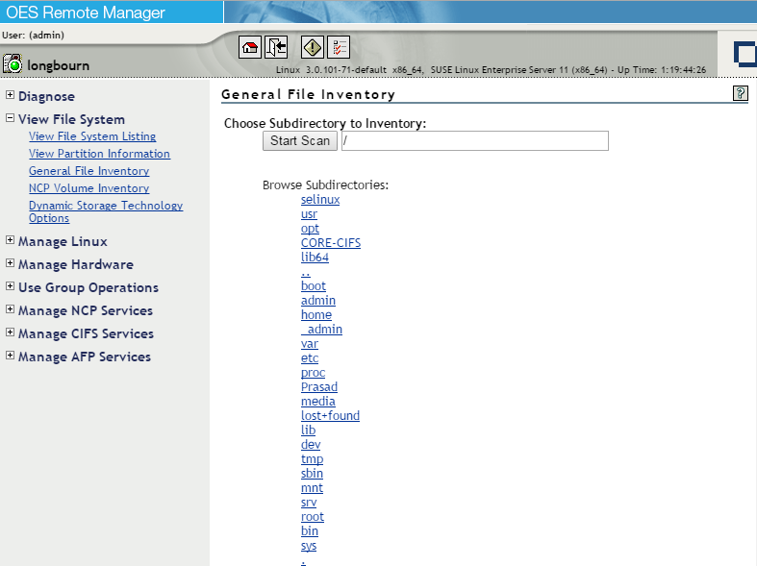Expand the Manage Hardware section
This screenshot has height=566, width=757.
click(10, 263)
